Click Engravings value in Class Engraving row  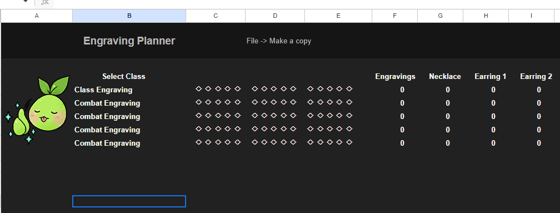point(402,90)
